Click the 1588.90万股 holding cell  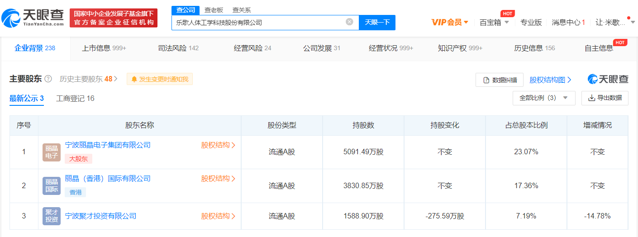pyautogui.click(x=363, y=216)
